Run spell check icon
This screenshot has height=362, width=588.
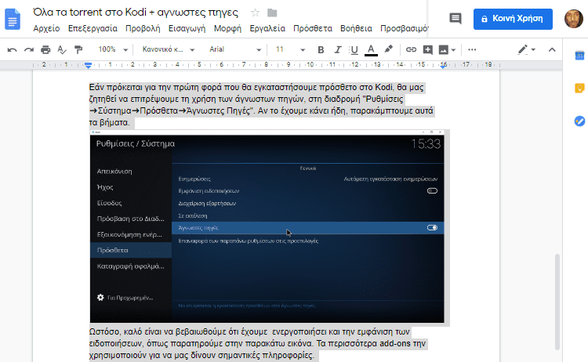62,49
